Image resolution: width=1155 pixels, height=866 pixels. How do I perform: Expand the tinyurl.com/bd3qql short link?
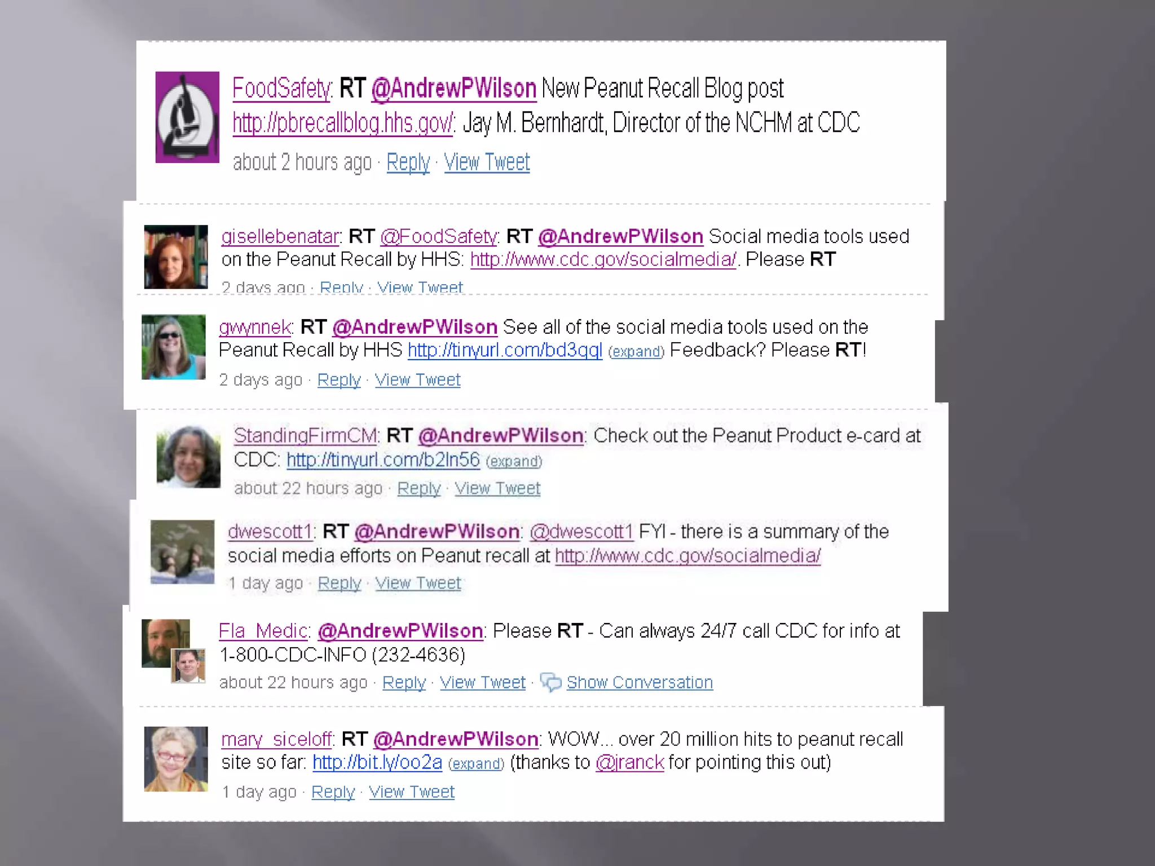(636, 352)
